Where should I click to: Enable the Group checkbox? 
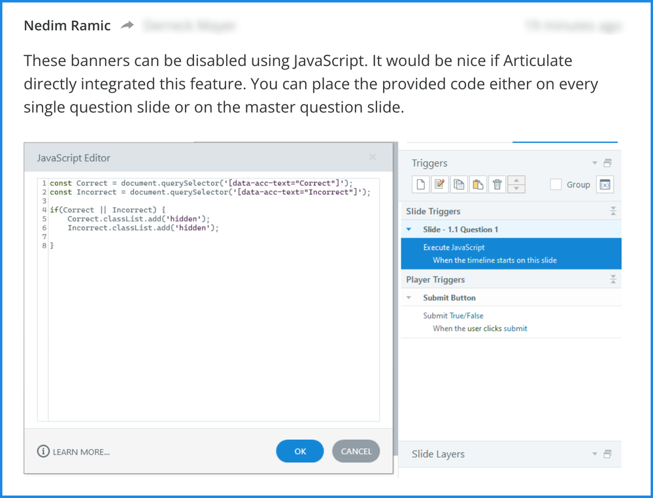point(556,184)
